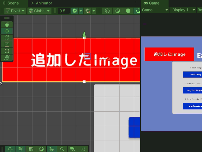Select the Hand (View) tool
The image size is (202, 152).
7,24
